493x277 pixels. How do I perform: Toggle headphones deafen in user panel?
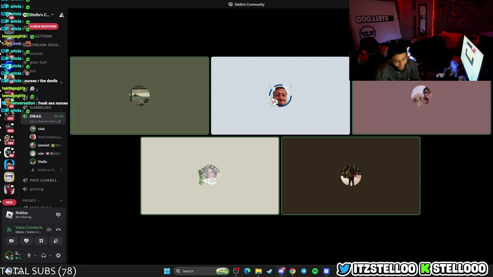point(44,255)
